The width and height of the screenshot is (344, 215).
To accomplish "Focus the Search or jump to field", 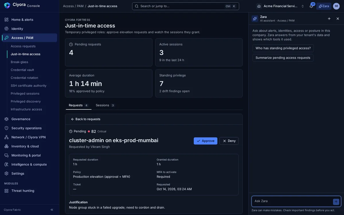I will coord(185,6).
